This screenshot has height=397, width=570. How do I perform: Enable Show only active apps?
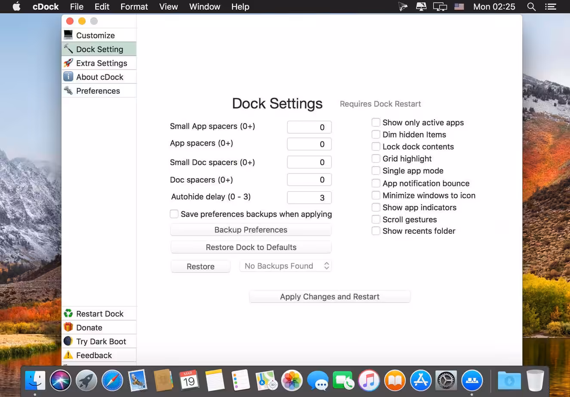(376, 122)
